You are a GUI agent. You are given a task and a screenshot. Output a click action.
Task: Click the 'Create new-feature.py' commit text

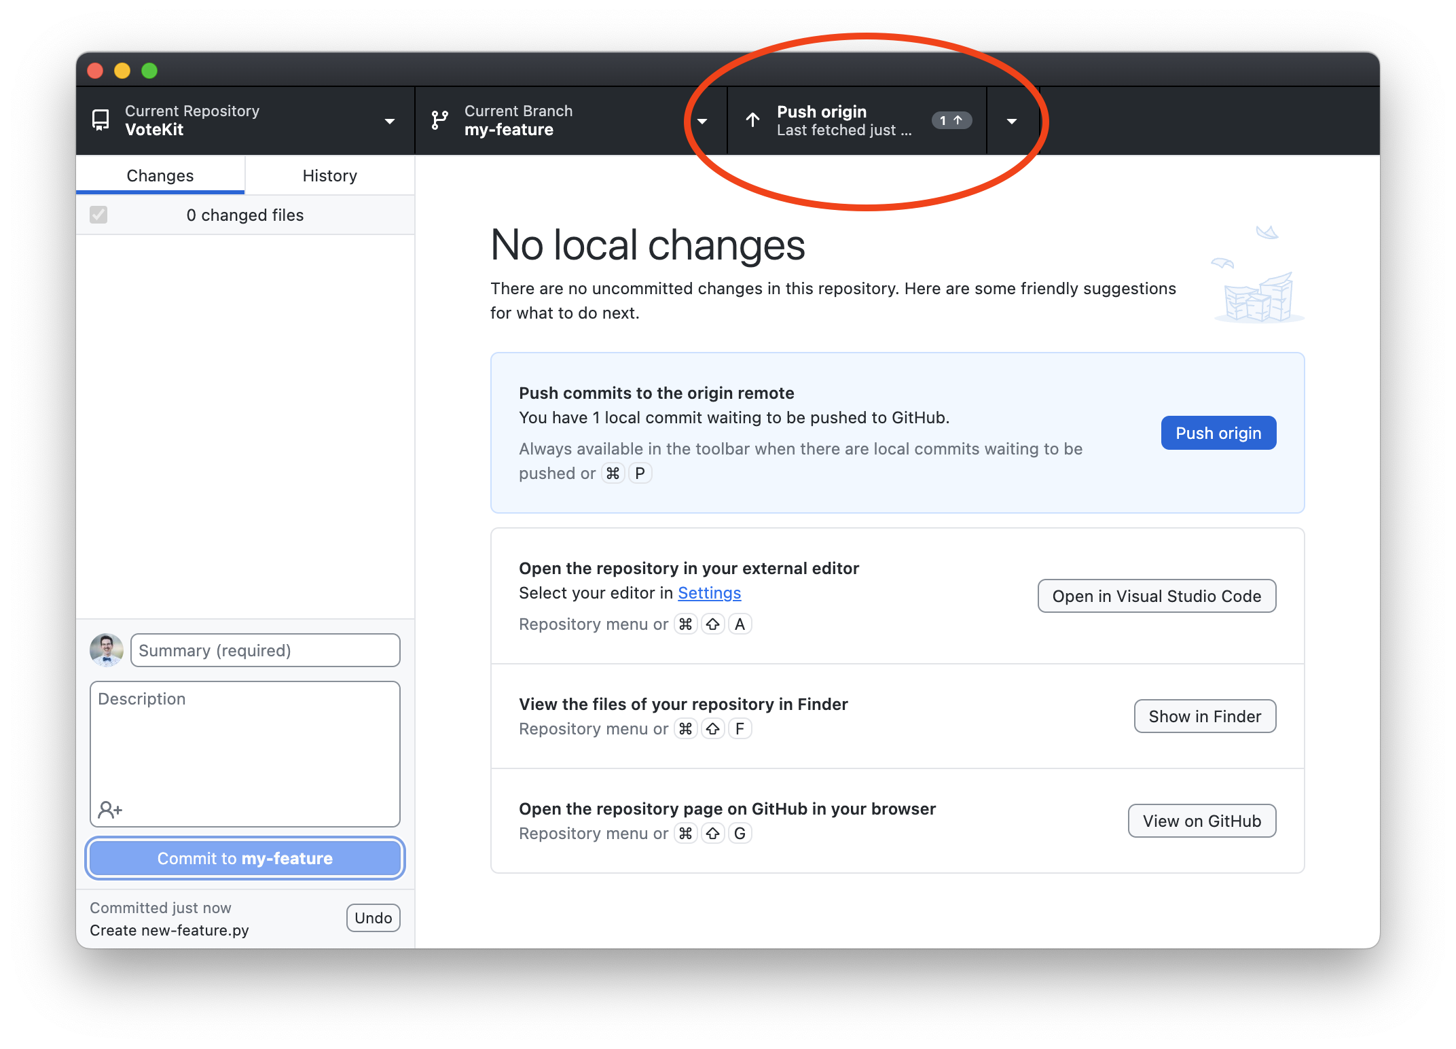169,930
